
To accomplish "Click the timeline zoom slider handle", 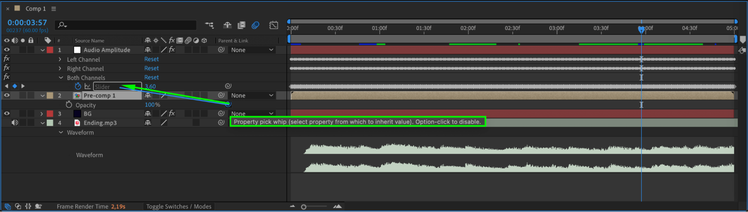I will click(x=304, y=207).
